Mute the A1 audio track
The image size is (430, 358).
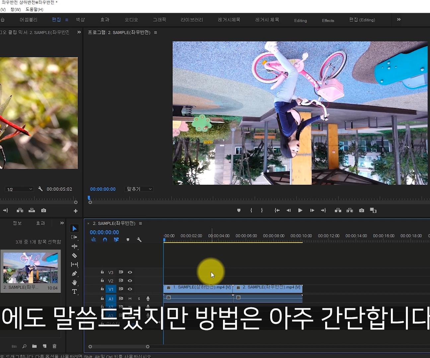pos(130,299)
